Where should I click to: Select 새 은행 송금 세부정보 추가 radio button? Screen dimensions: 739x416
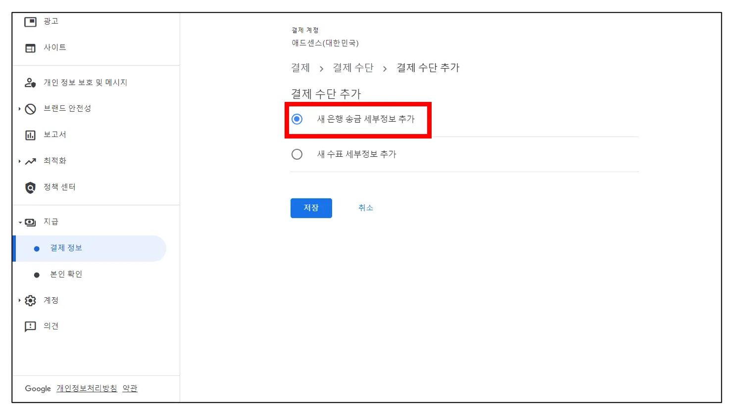297,119
